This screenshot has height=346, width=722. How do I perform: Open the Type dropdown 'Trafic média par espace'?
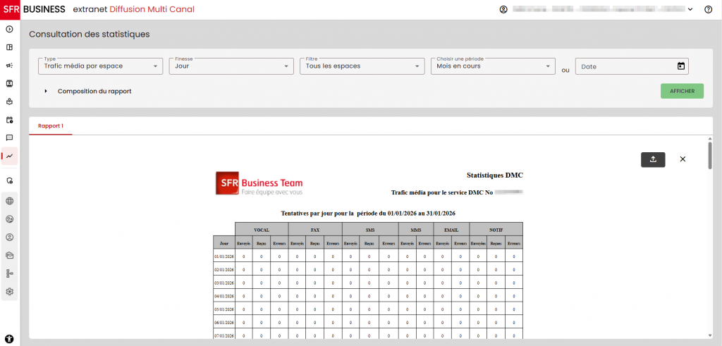pos(100,66)
